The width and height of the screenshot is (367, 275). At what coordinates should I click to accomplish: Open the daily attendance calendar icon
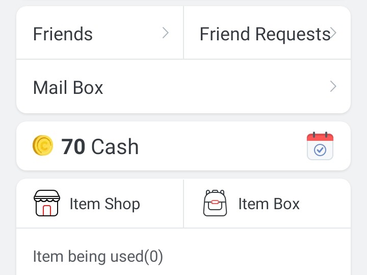coord(320,146)
